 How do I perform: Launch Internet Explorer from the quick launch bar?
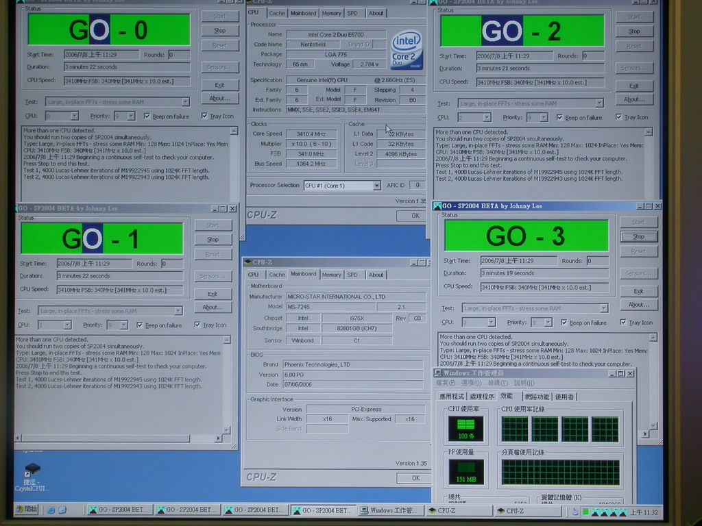(51, 510)
